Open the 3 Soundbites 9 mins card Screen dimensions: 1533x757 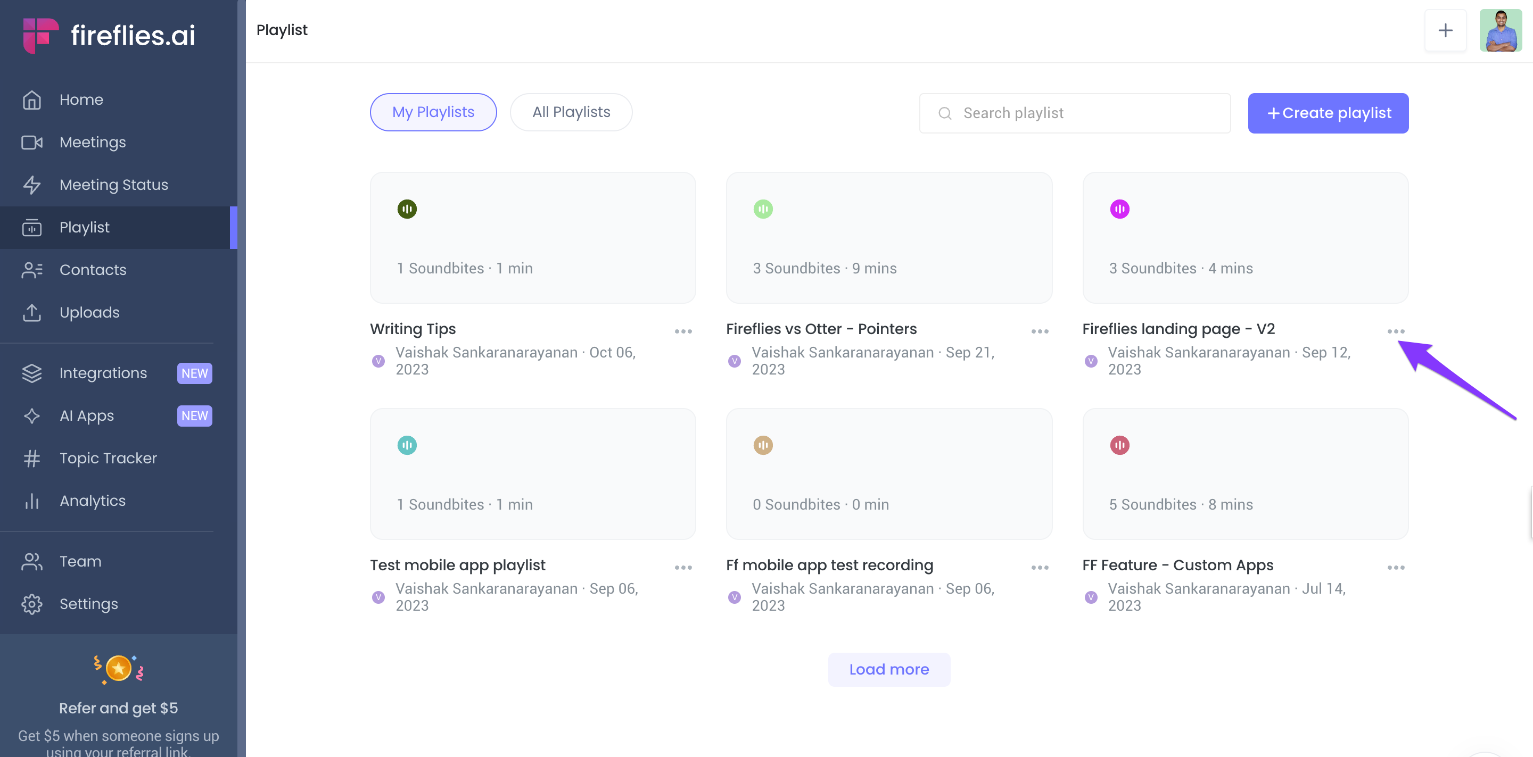pos(888,238)
